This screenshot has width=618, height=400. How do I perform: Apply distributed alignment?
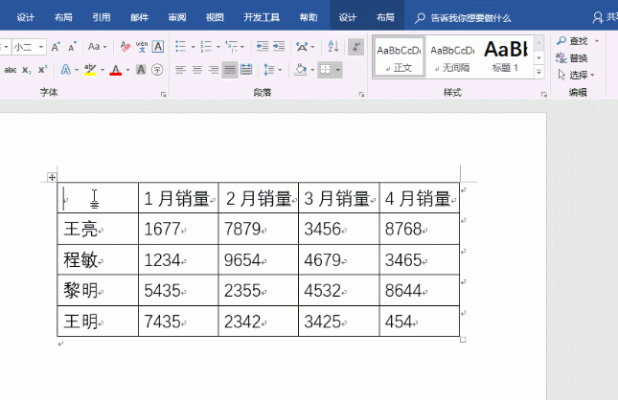pyautogui.click(x=246, y=70)
